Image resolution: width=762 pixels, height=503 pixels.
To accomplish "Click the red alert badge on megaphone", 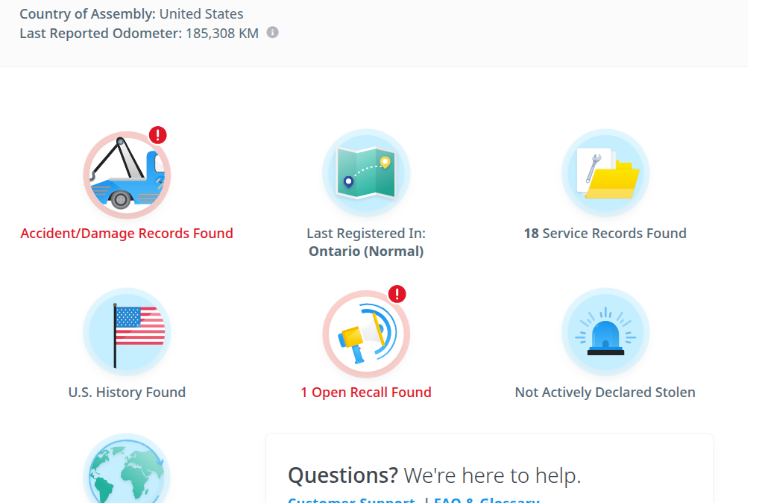I will click(x=397, y=294).
